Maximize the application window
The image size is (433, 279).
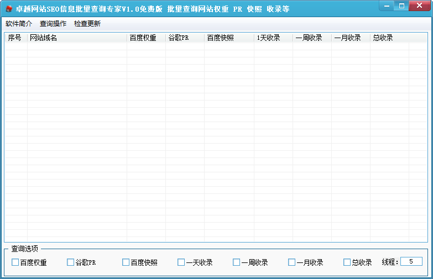[401, 6]
